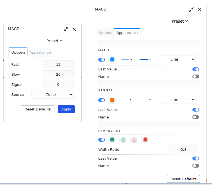The image size is (212, 185).
Task: Pick the light teal Divergence color
Action: pyautogui.click(x=123, y=139)
